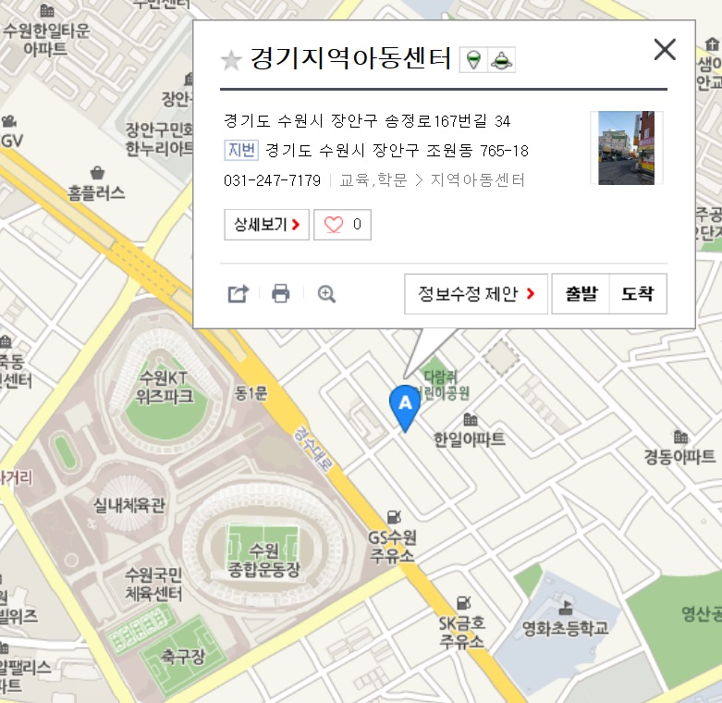Screen dimensions: 722x703
Task: Print place info with printer icon
Action: pos(281,293)
